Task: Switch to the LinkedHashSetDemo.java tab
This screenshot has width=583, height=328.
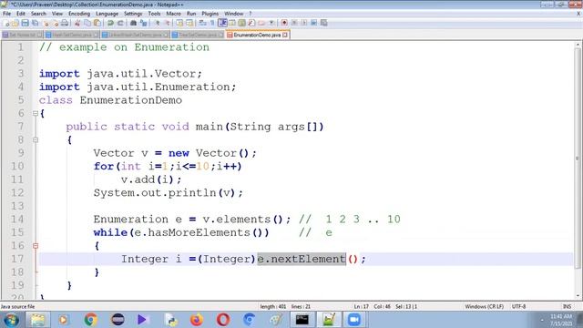Action: pyautogui.click(x=135, y=35)
